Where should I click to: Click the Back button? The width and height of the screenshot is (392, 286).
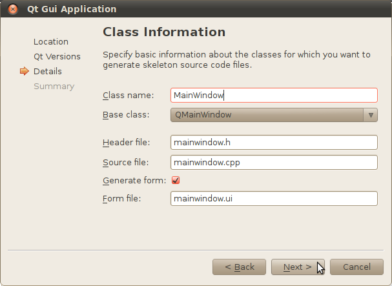click(x=239, y=267)
